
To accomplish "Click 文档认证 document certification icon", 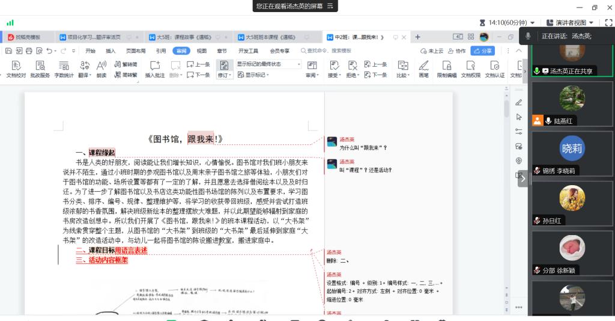I will 495,69.
